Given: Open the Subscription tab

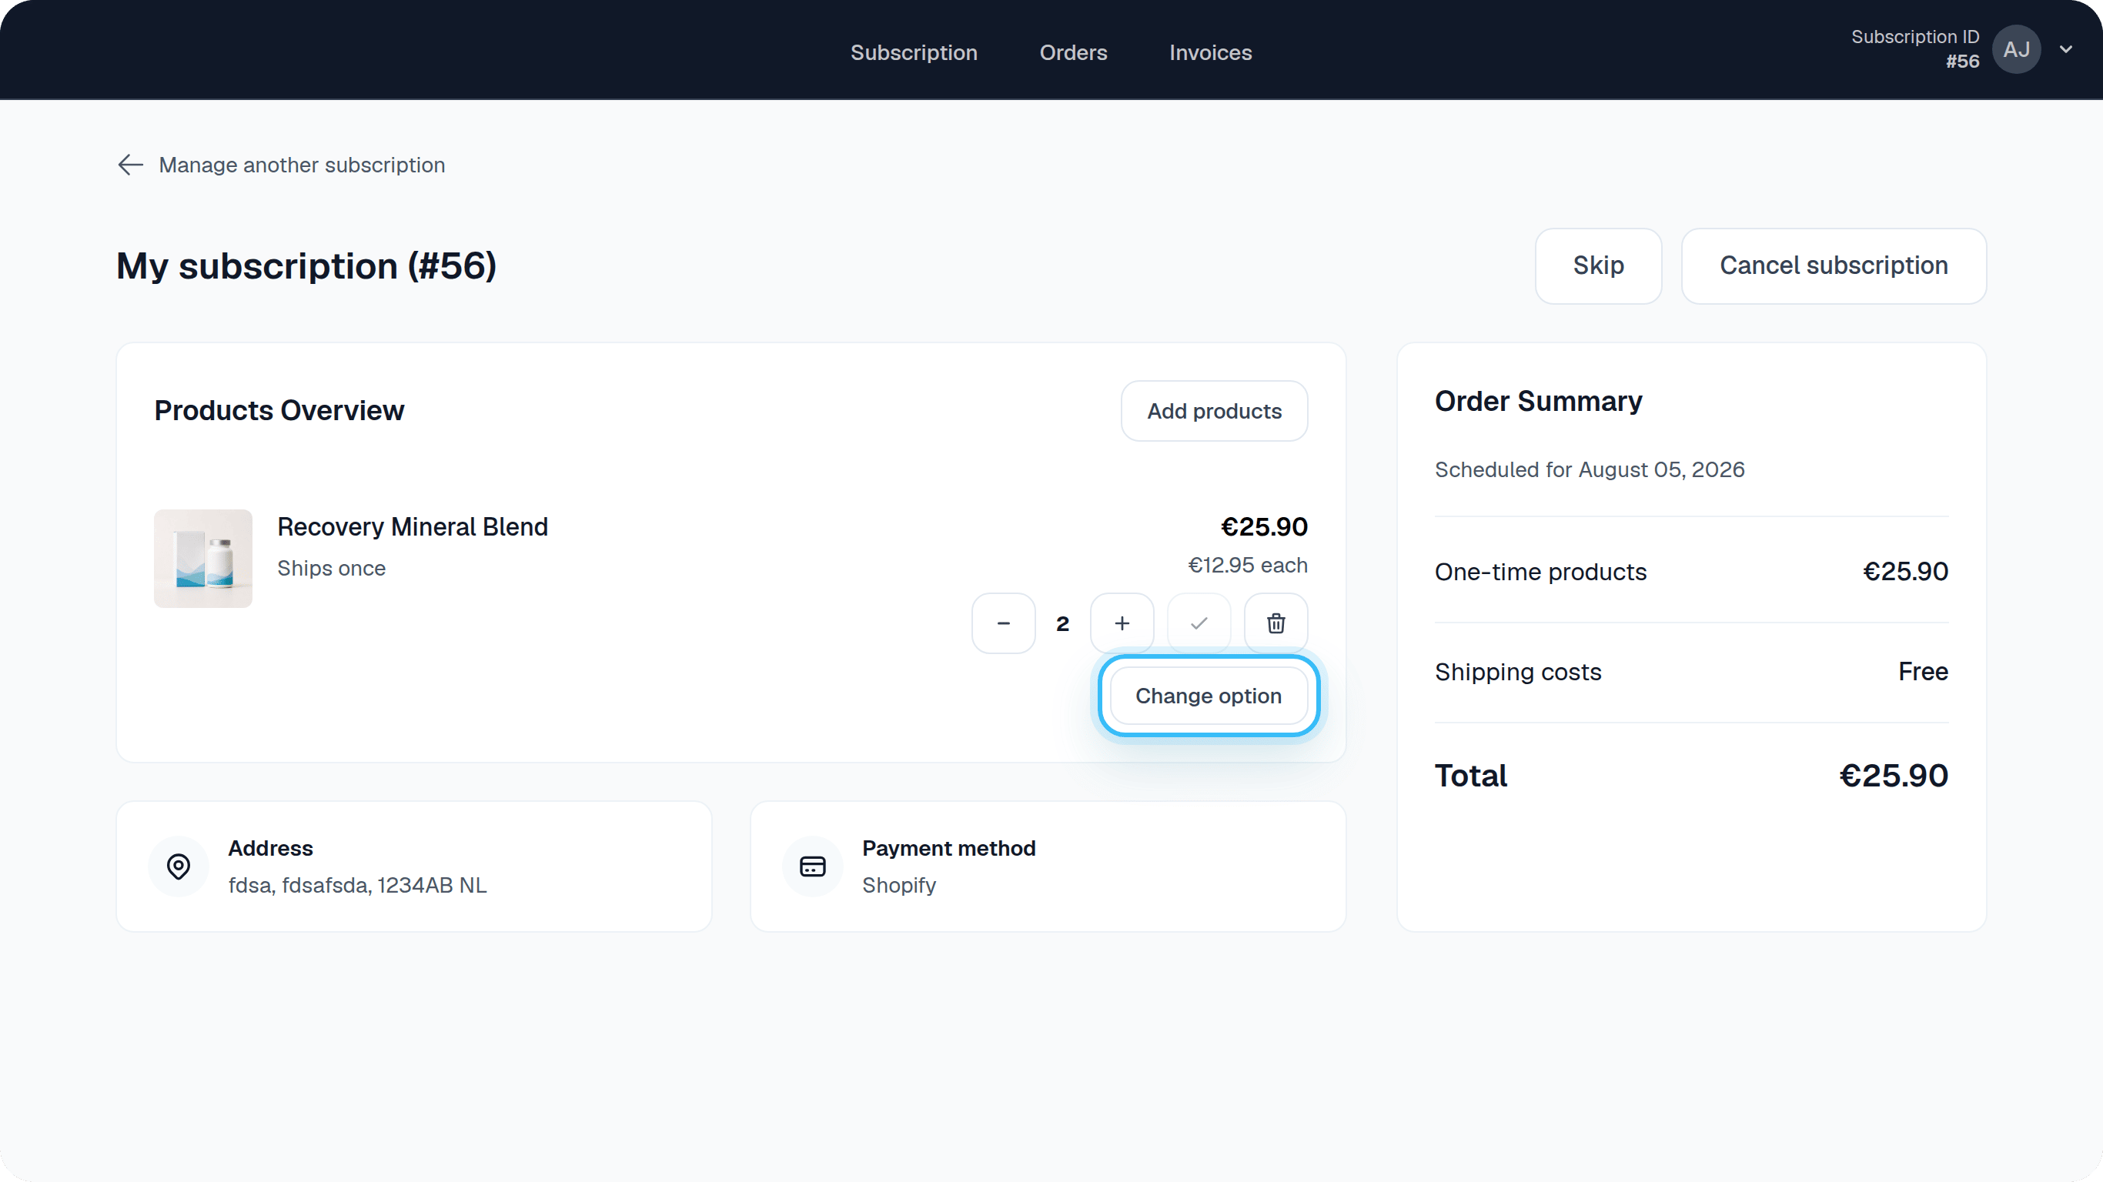Looking at the screenshot, I should point(914,52).
